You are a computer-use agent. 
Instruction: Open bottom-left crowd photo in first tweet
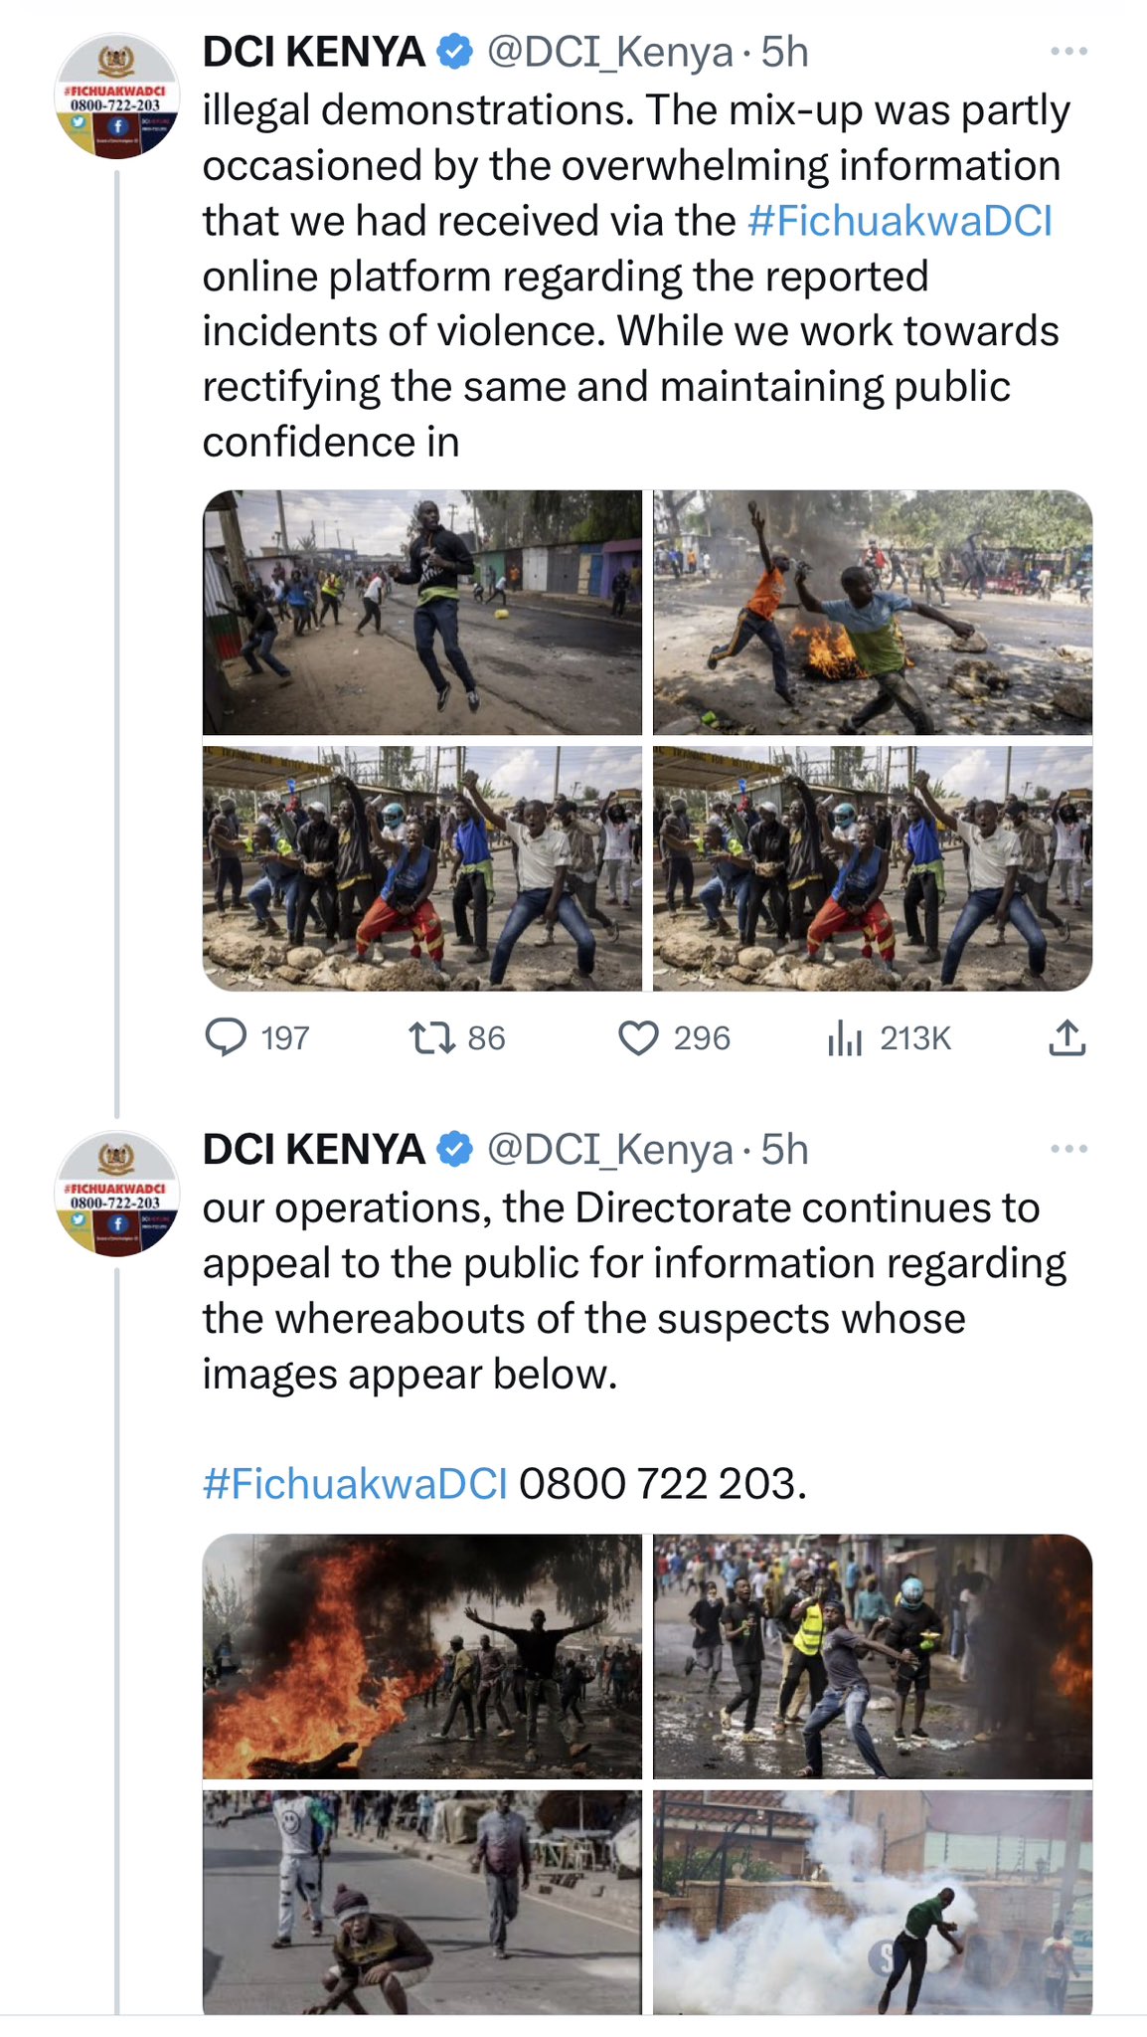coord(422,868)
